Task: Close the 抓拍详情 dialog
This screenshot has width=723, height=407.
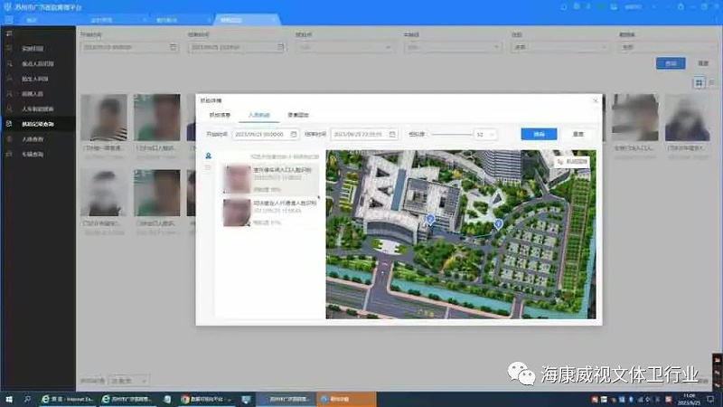Action: coord(595,100)
